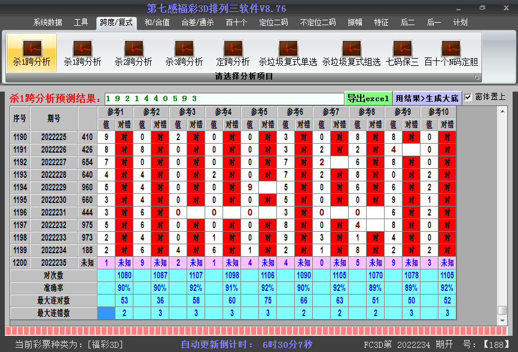Open the 合差/通杀 tab
This screenshot has height=352, width=518.
[197, 23]
